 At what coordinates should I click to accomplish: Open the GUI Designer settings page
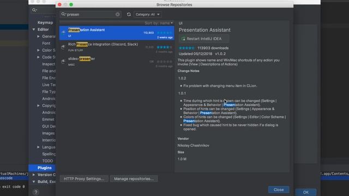coord(49,126)
